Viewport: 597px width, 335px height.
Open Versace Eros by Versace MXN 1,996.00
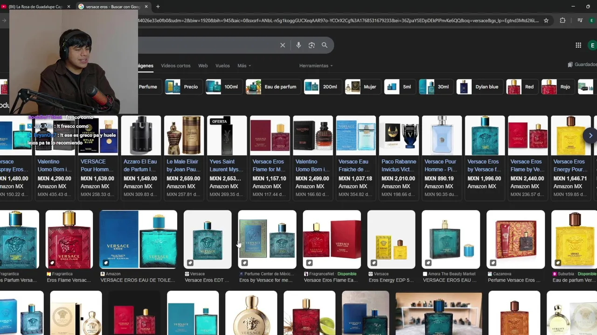(x=484, y=158)
